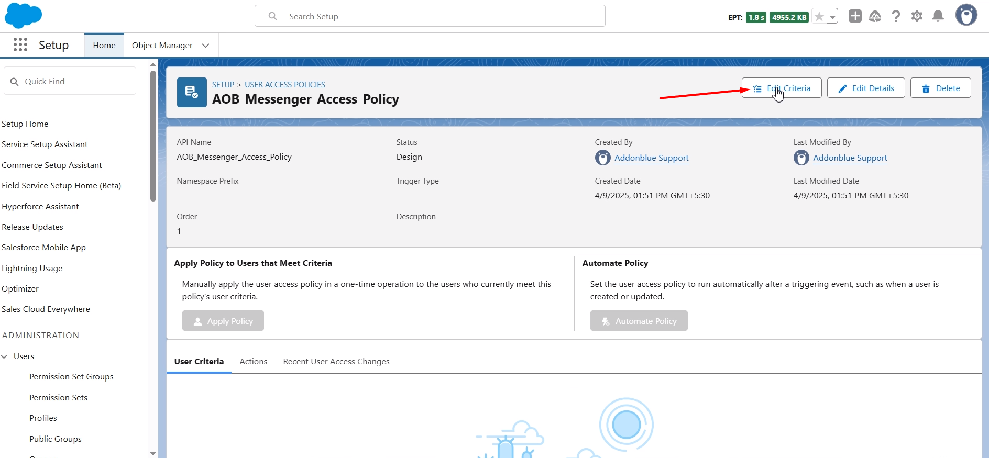Click the sidebar scroll up arrow
This screenshot has width=989, height=458.
tap(153, 65)
